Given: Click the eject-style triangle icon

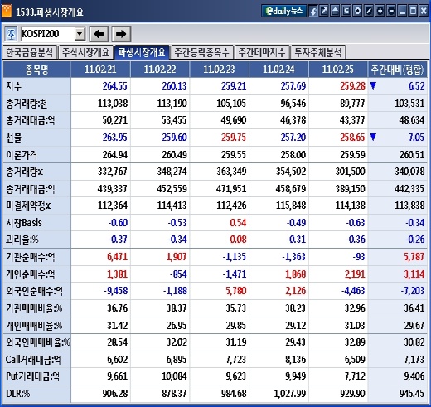Looking at the screenshot, I should tap(335, 11).
